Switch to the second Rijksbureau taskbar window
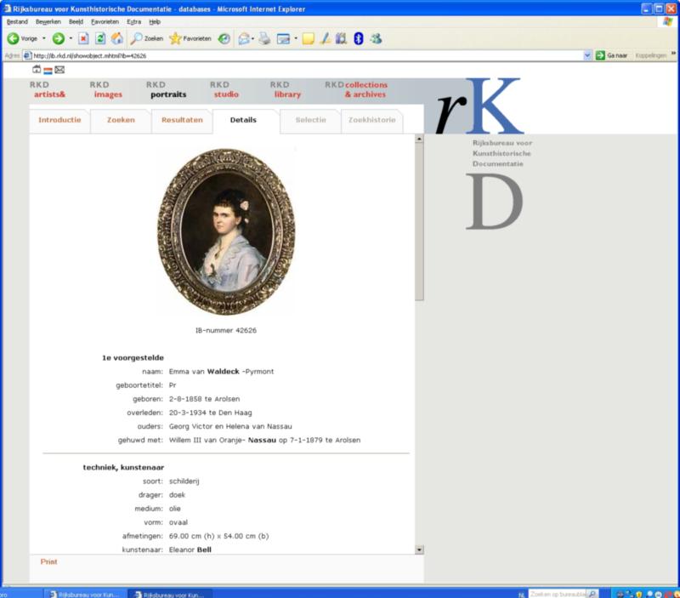Viewport: 680px width, 598px height. (170, 594)
